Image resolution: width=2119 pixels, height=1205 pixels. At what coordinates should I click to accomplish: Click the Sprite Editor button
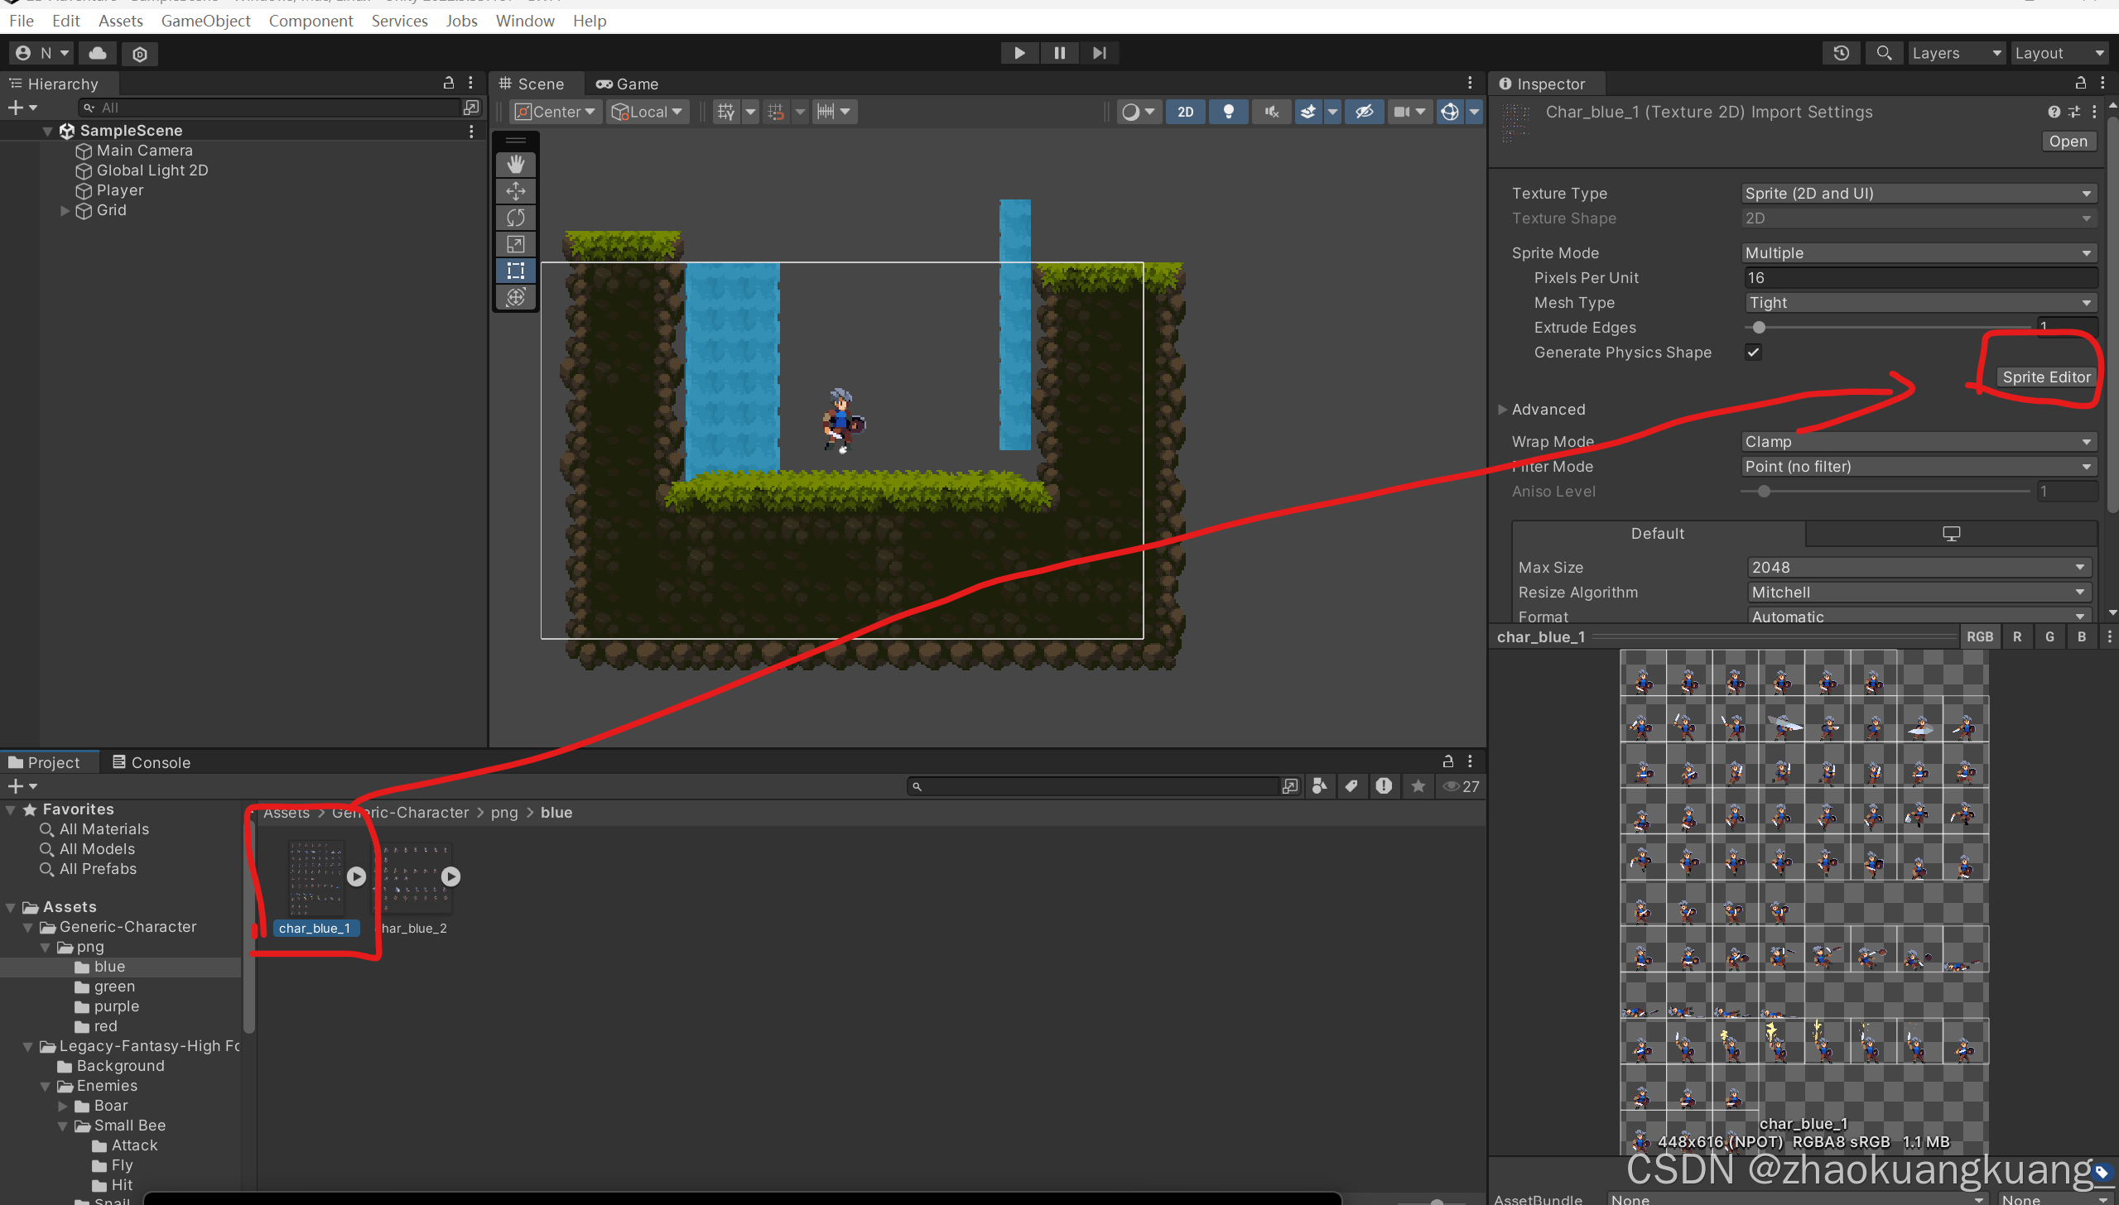point(2045,377)
